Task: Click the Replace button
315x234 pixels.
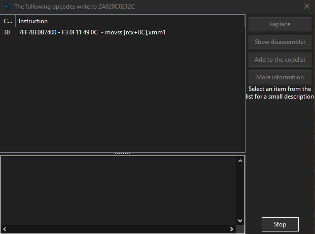Action: coord(279,24)
